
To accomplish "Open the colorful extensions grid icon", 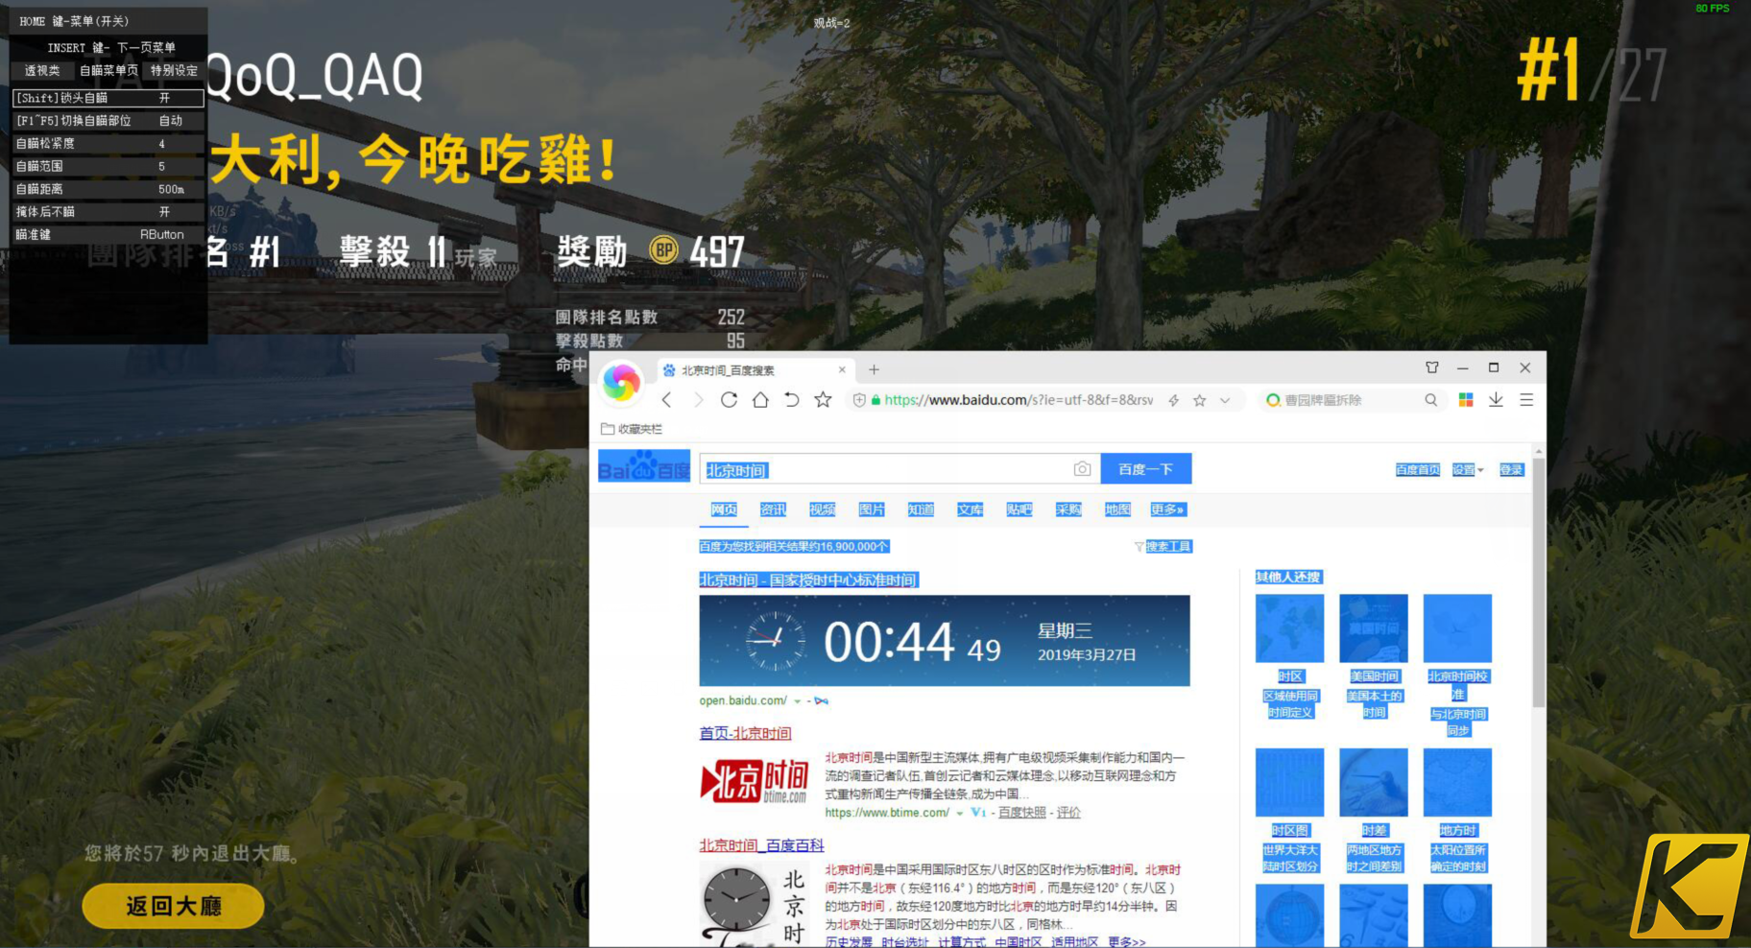I will 1466,400.
